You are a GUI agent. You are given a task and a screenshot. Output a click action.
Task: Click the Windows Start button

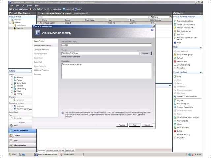click(13, 154)
